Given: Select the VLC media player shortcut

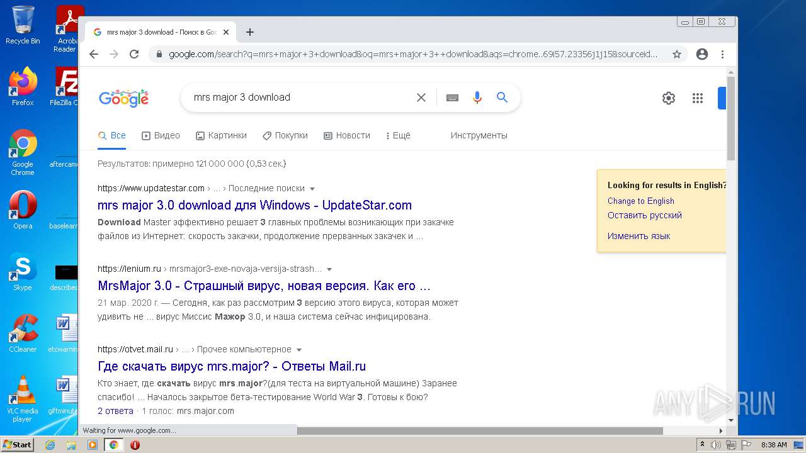Looking at the screenshot, I should tap(23, 399).
